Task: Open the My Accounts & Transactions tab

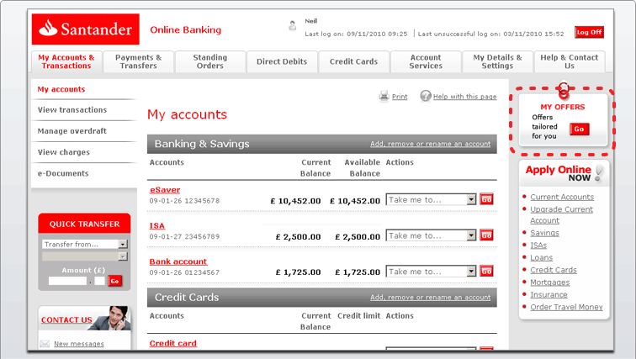Action: click(x=66, y=61)
